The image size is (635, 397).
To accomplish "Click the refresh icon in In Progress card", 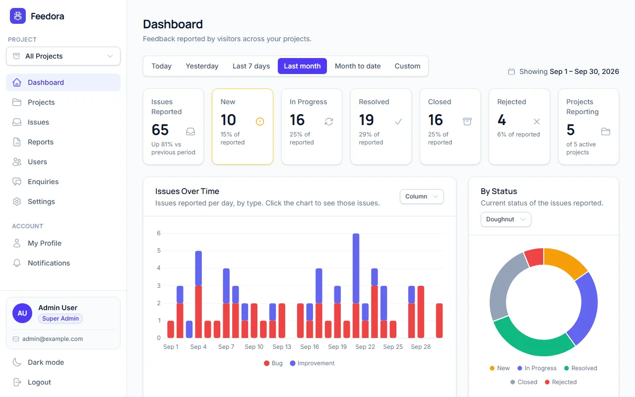I will click(x=329, y=122).
